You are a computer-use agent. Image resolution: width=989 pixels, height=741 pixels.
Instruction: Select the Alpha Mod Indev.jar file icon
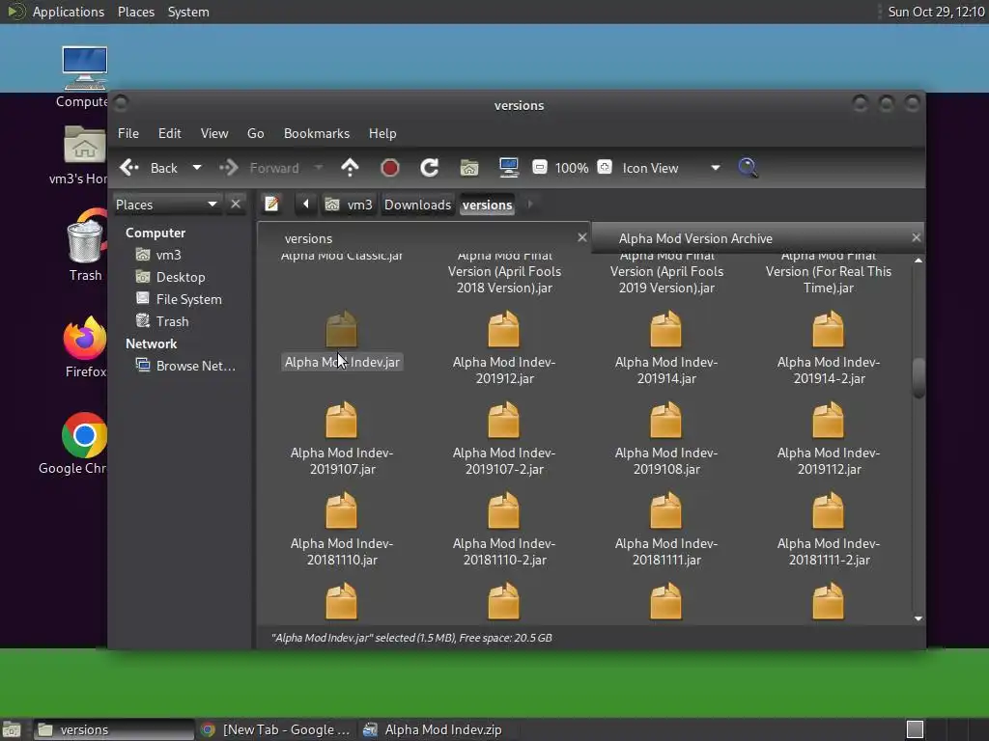(x=342, y=330)
